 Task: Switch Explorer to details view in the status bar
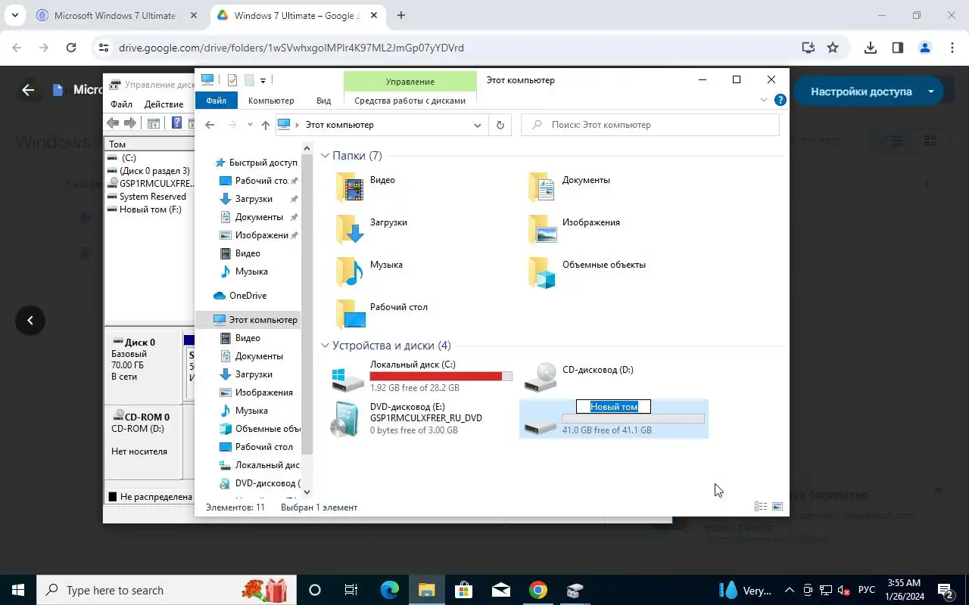(x=761, y=507)
